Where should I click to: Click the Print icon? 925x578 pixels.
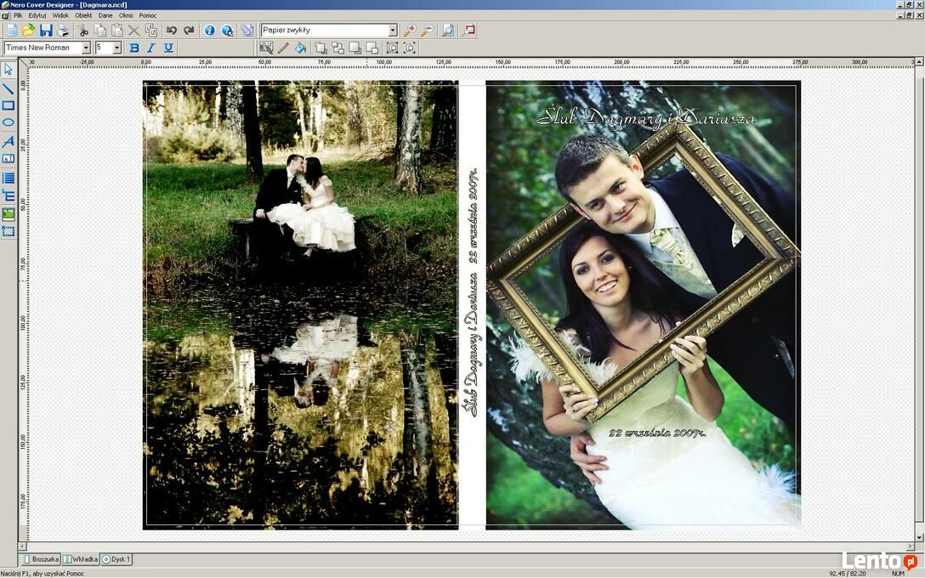click(x=63, y=31)
